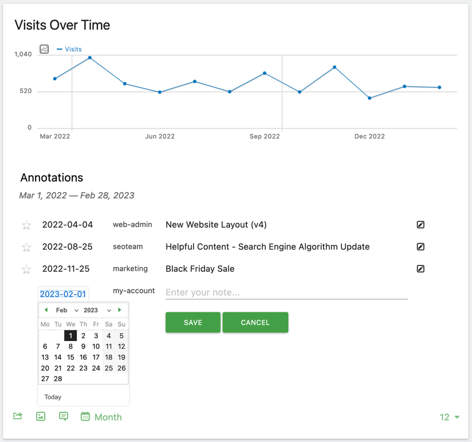Open the Month period calendar selector
Viewport: 472px width, 442px height.
pos(101,417)
